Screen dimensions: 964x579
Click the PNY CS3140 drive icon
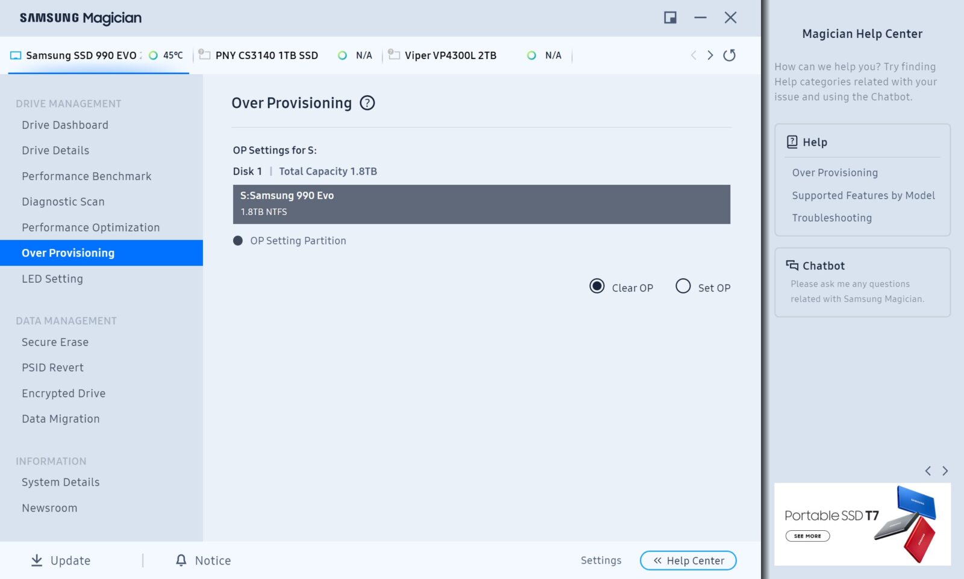[x=204, y=55]
